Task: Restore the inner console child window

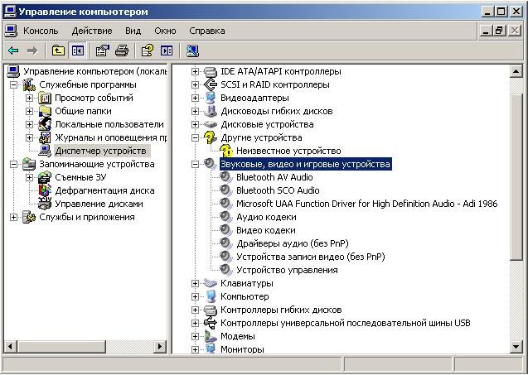Action: 500,31
